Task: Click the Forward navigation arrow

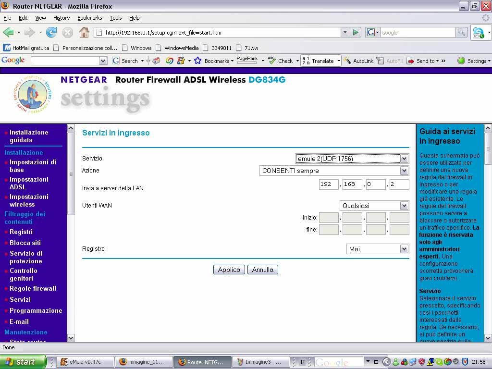Action: [29, 32]
